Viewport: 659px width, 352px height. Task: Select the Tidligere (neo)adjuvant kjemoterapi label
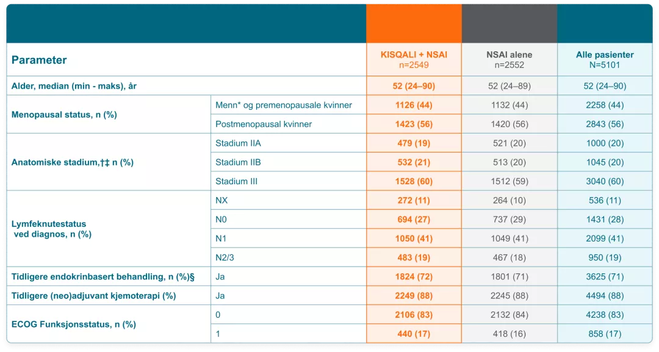pyautogui.click(x=93, y=295)
